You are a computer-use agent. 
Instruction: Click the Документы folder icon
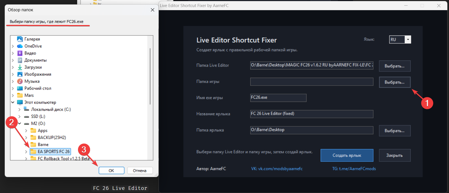[x=20, y=60]
